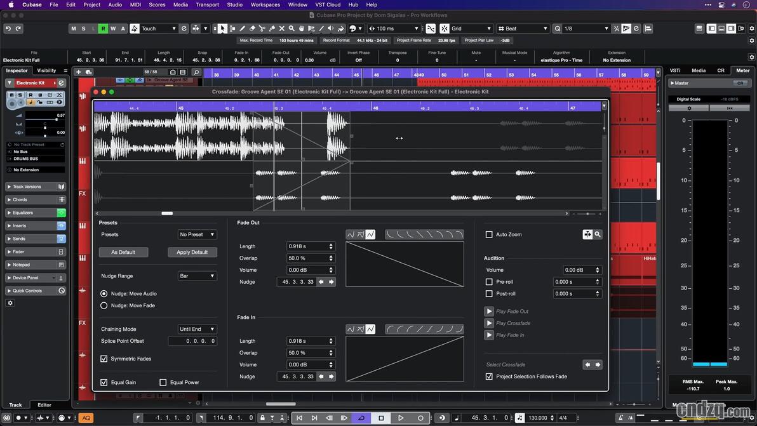Screen dimensions: 757x426
Task: Open the Transport menu
Action: [207, 4]
